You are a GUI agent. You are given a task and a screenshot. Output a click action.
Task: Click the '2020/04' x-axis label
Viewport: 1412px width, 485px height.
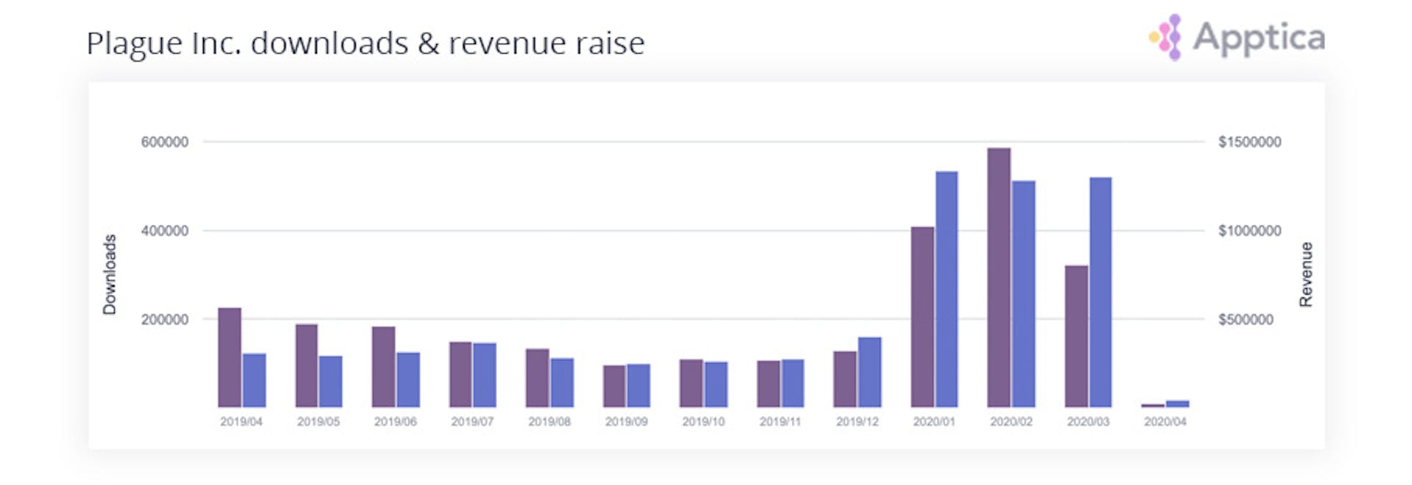tap(1165, 422)
